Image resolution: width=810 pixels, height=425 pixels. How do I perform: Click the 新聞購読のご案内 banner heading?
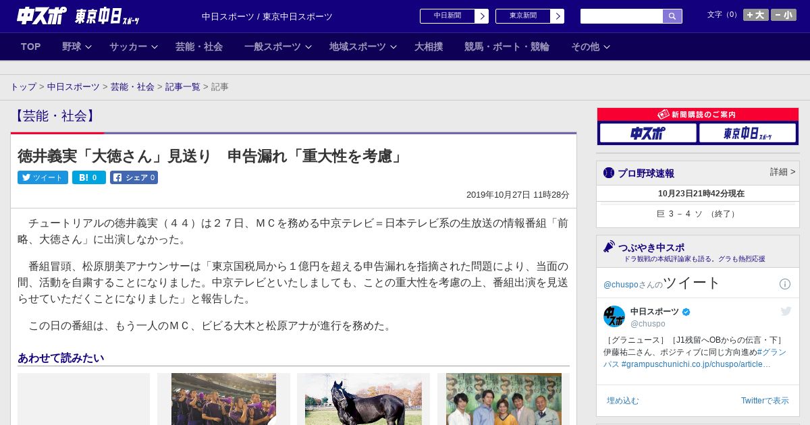click(x=697, y=115)
